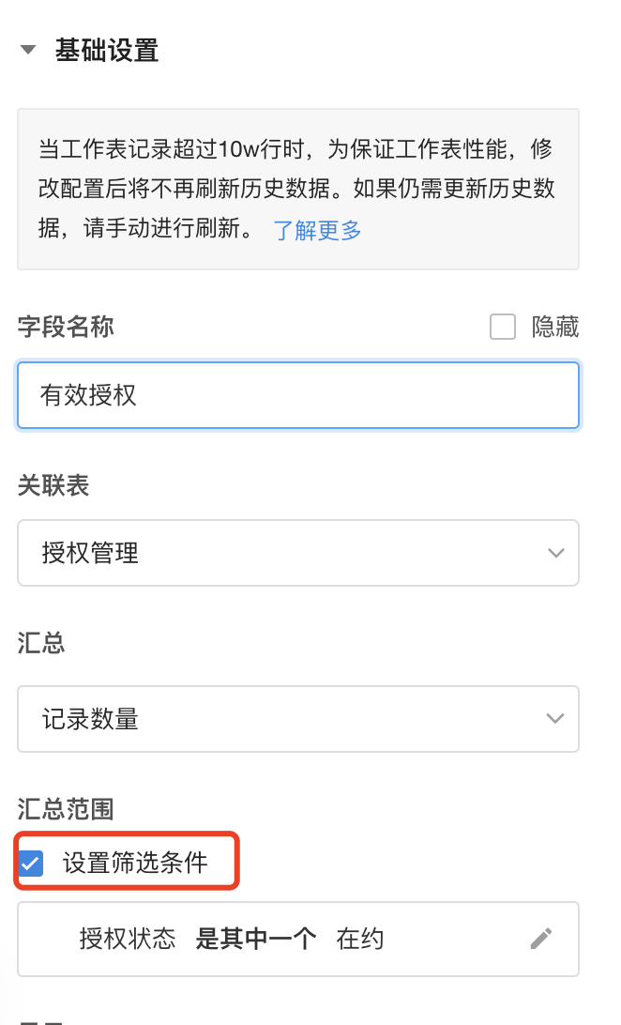Viewport: 621px width, 1025px height.
Task: Toggle the 隐藏 checkbox
Action: coord(504,327)
